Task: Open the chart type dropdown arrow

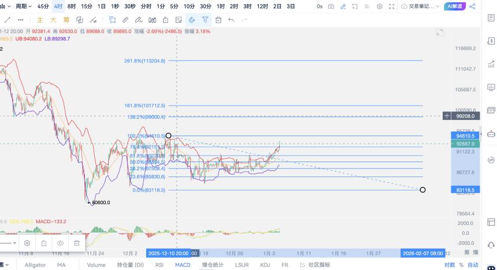Action: tap(9, 6)
